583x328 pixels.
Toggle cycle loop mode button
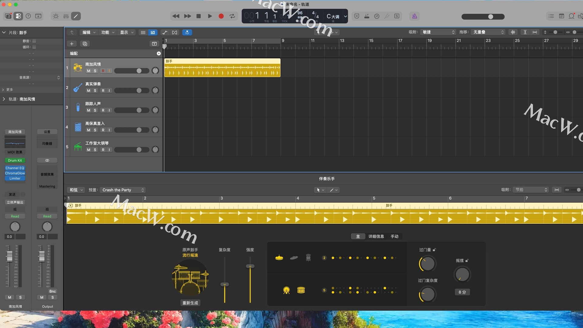point(232,16)
